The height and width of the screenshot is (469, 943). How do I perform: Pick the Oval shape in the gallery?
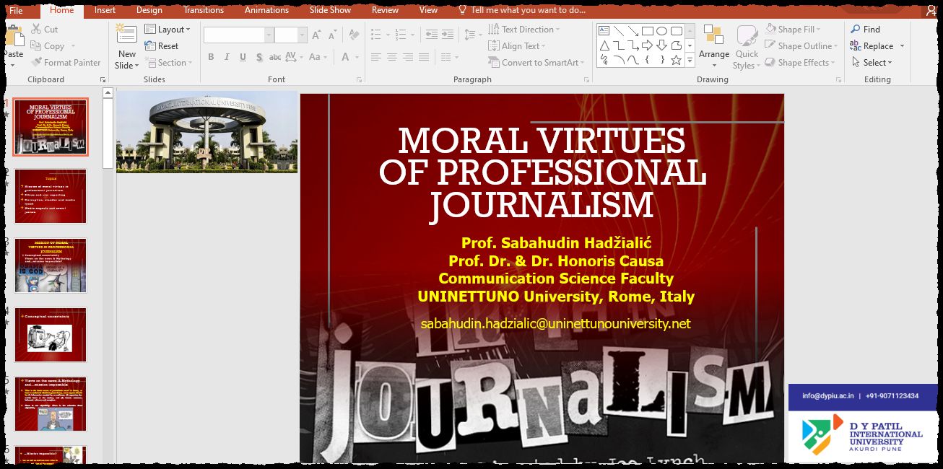(661, 31)
